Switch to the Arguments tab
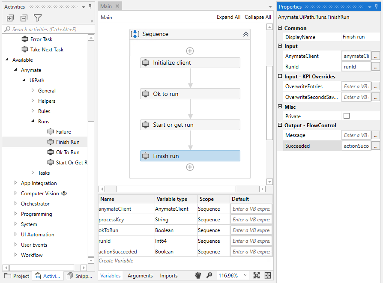Viewport: 383px width, 283px height. [x=140, y=275]
